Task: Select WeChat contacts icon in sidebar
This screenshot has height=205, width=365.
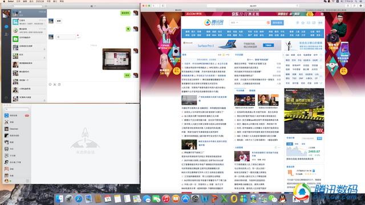Action: click(x=6, y=34)
